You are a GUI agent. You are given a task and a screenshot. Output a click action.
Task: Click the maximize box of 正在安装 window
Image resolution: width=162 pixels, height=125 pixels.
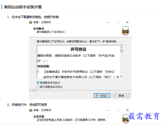point(118,110)
